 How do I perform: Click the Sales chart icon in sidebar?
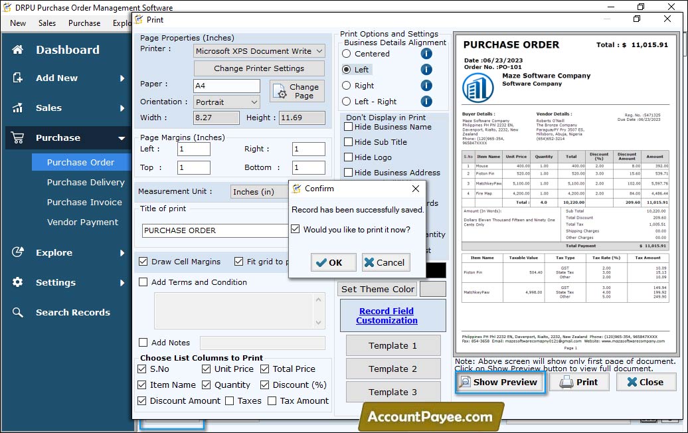pos(17,108)
